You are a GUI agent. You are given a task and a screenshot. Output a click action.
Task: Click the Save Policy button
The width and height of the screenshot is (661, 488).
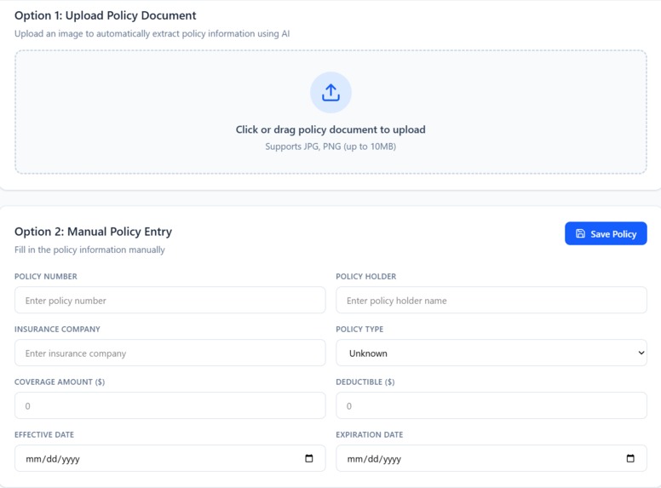click(606, 233)
